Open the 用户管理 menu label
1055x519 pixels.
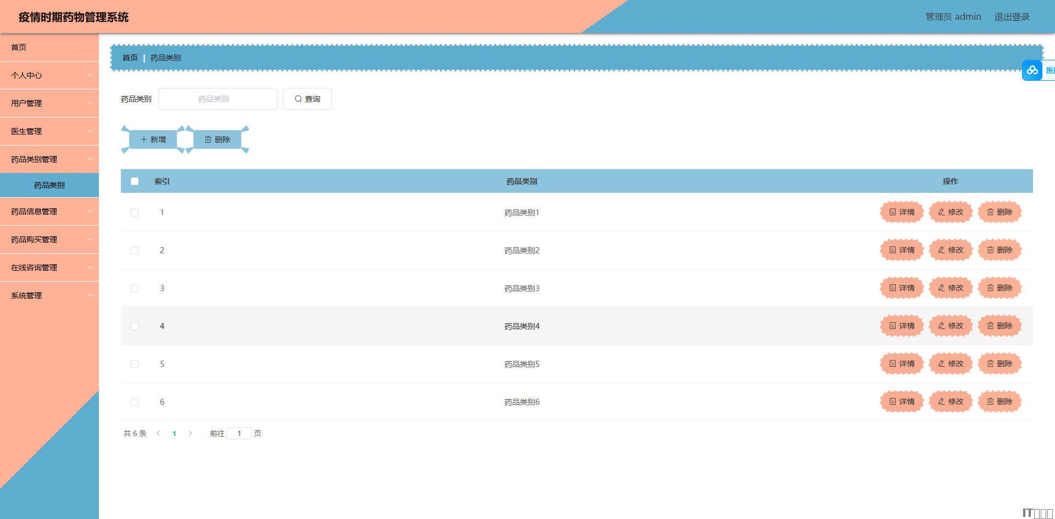coord(26,103)
